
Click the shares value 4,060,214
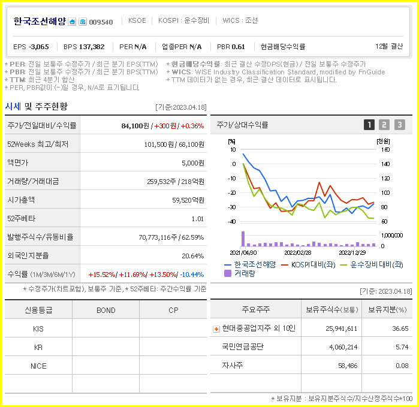pyautogui.click(x=343, y=347)
